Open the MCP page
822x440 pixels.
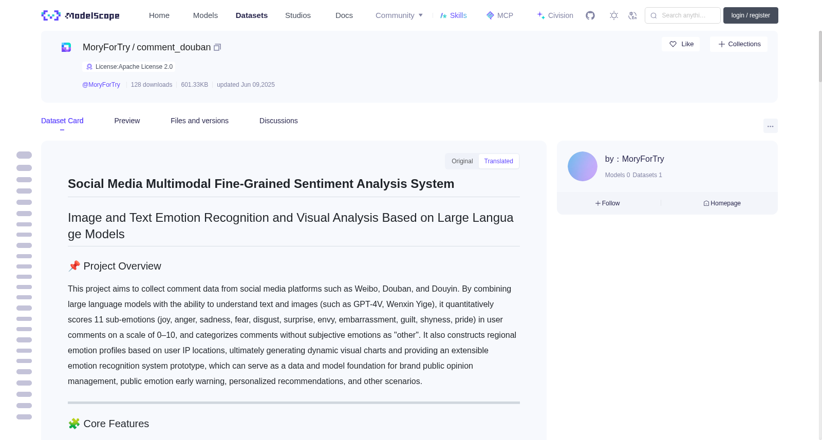499,15
